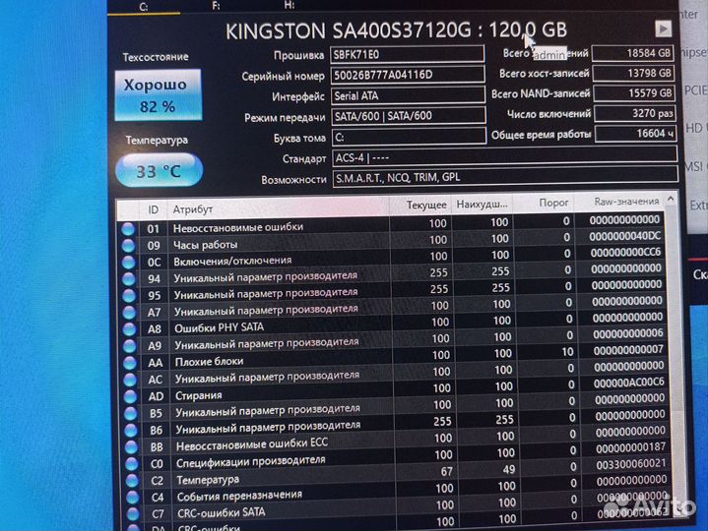Screen dimensions: 708x531
Task: Select the Стирания attribute row
Action: (x=395, y=390)
